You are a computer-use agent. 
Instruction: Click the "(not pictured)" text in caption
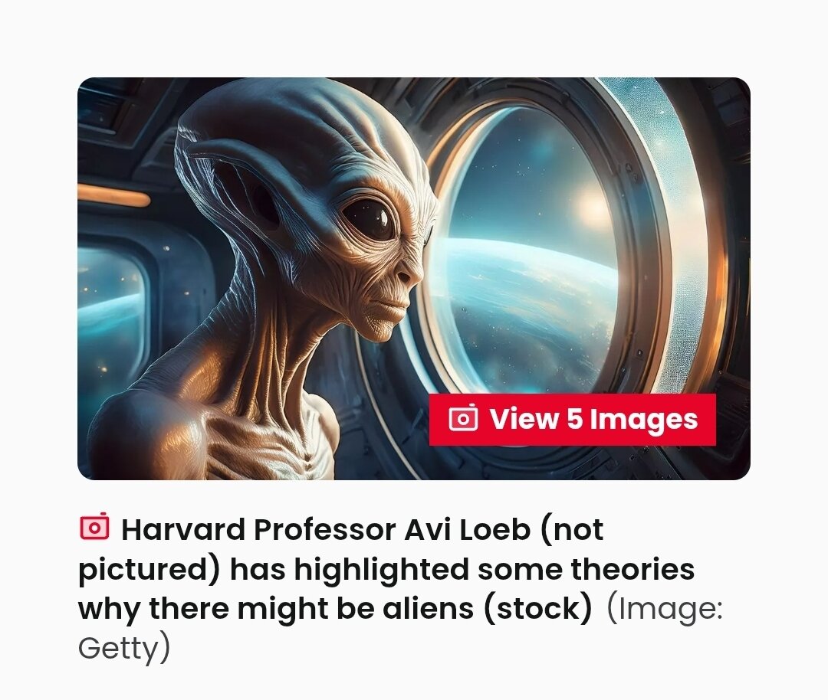click(x=341, y=549)
